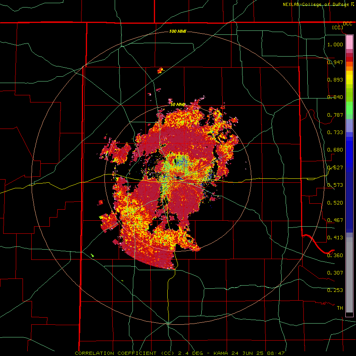The height and width of the screenshot is (356, 356).
Task: Click the gray lower segment of the color bar
Action: [x=349, y=275]
